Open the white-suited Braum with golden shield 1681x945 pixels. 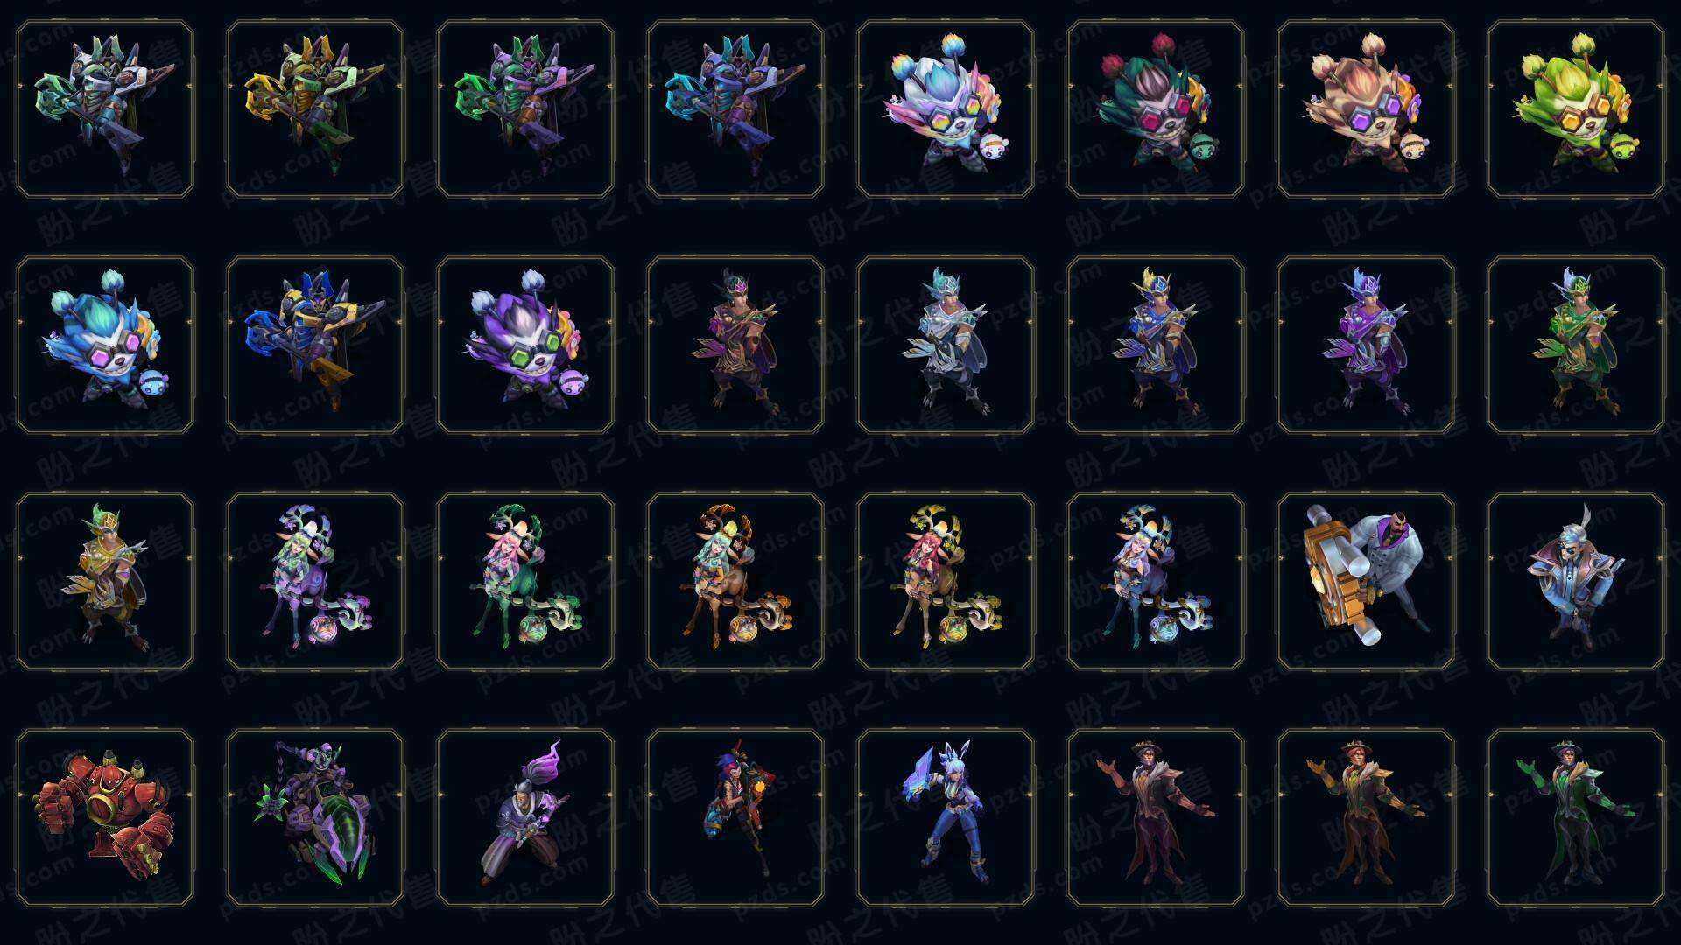pos(1366,582)
